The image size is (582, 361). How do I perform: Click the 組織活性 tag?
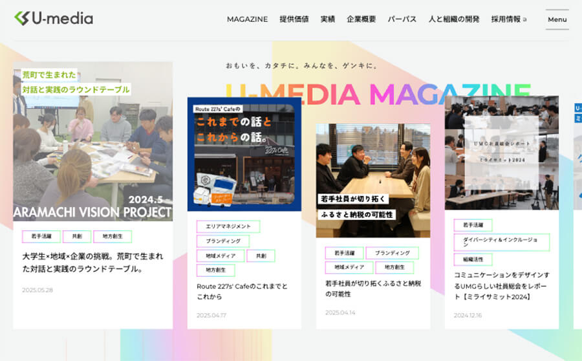(473, 259)
